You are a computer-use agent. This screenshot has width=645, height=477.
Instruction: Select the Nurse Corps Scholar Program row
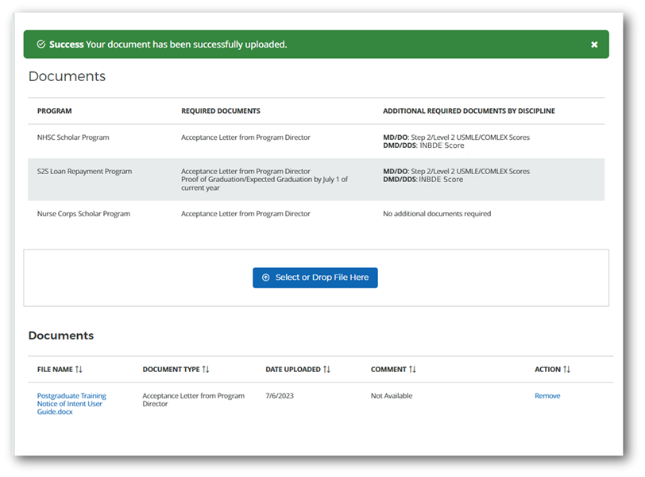83,214
